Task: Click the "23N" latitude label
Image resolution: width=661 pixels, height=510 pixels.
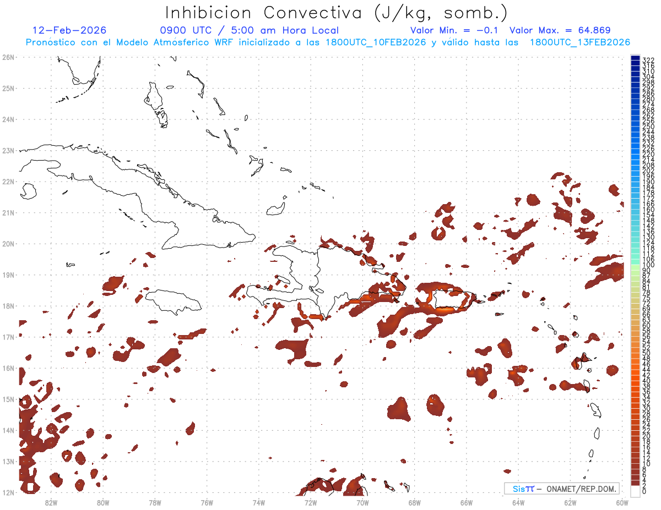Action: pyautogui.click(x=8, y=150)
